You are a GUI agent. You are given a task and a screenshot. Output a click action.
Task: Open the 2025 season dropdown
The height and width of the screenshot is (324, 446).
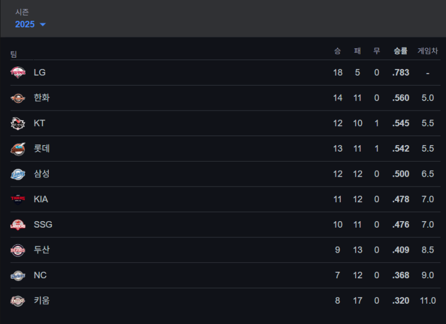[26, 24]
